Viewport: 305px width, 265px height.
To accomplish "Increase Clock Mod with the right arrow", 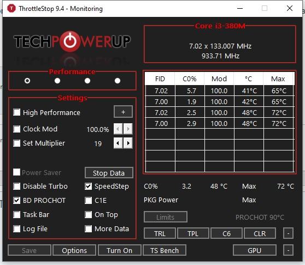I will [x=128, y=129].
